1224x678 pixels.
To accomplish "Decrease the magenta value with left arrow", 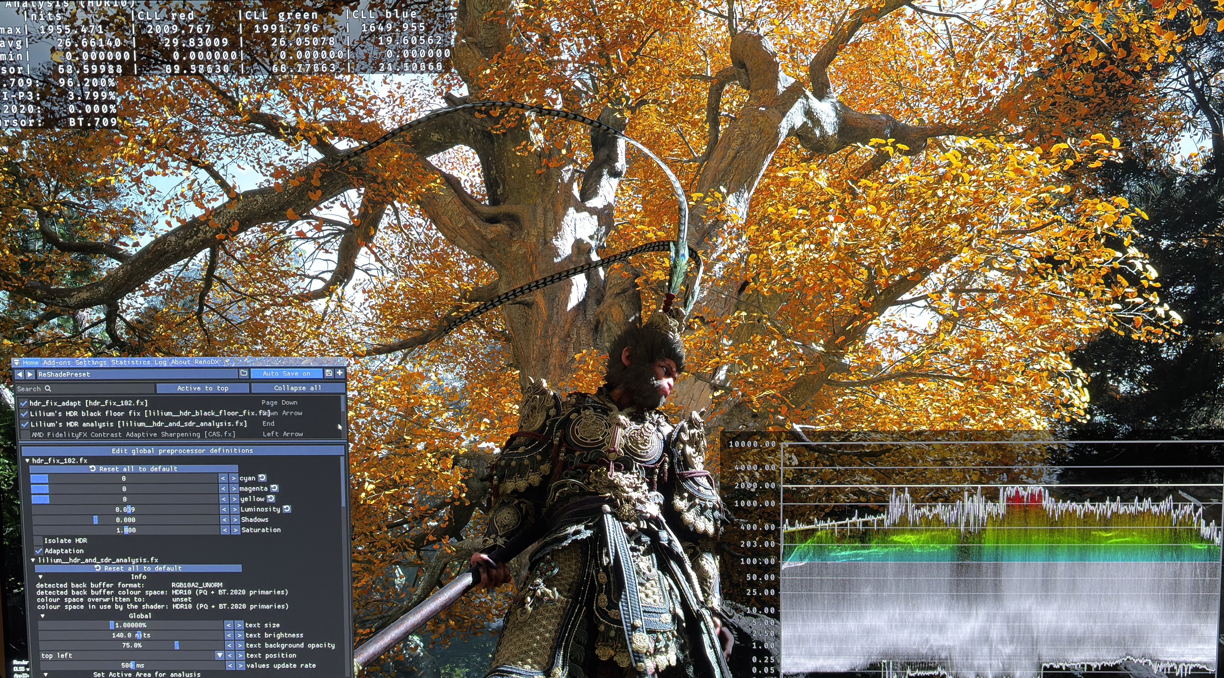I will (223, 489).
